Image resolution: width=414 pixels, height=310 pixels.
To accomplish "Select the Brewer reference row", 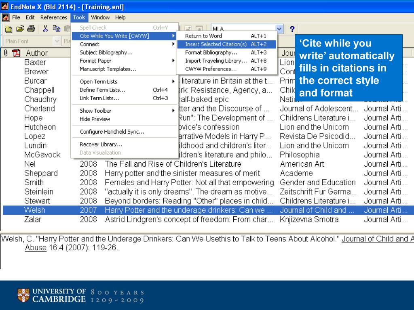I will click(x=36, y=71).
